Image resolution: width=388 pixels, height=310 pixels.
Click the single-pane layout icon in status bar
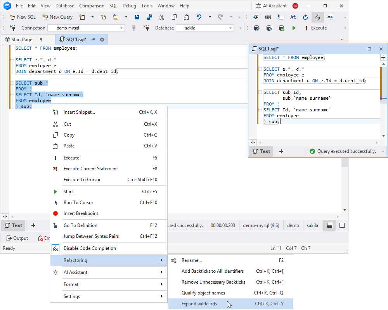tap(342, 225)
